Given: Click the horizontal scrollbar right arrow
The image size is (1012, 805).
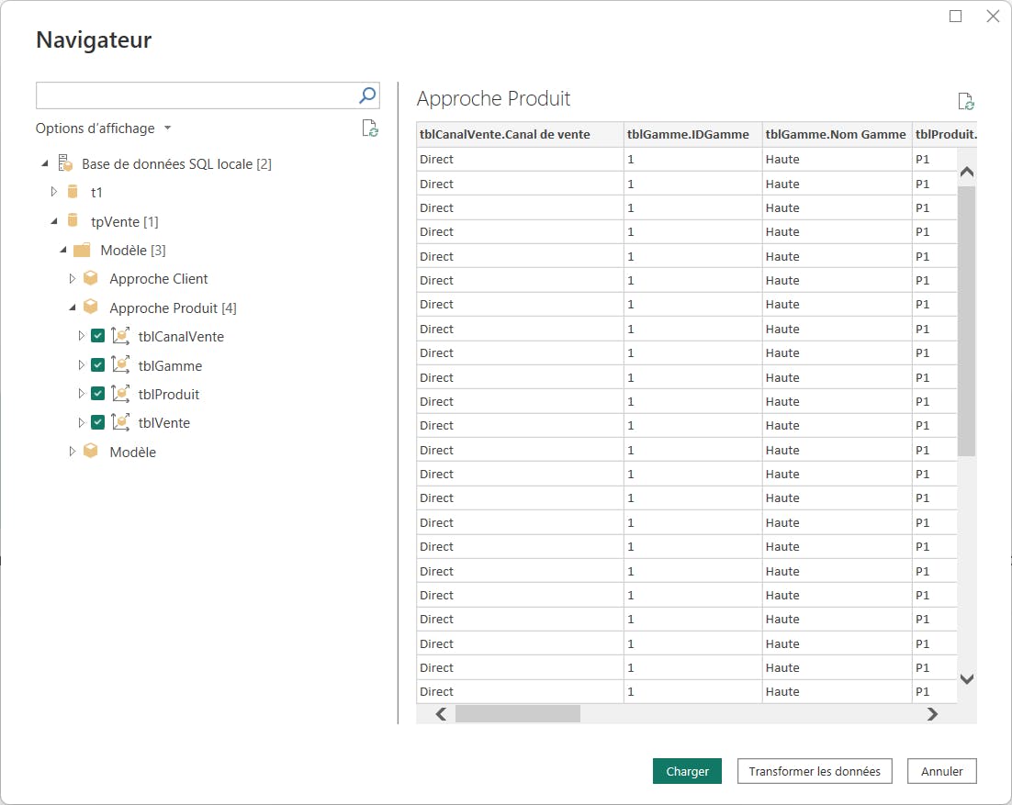Looking at the screenshot, I should click(x=932, y=714).
